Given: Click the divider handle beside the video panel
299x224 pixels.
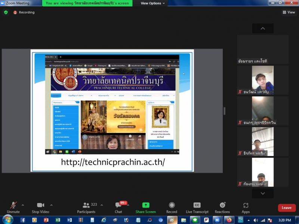Looking at the screenshot, I should tap(225, 111).
